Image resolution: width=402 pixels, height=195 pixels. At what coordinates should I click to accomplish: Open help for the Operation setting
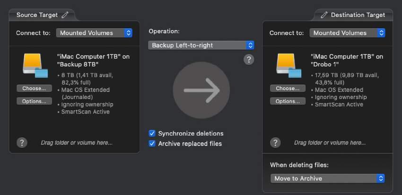(249, 59)
